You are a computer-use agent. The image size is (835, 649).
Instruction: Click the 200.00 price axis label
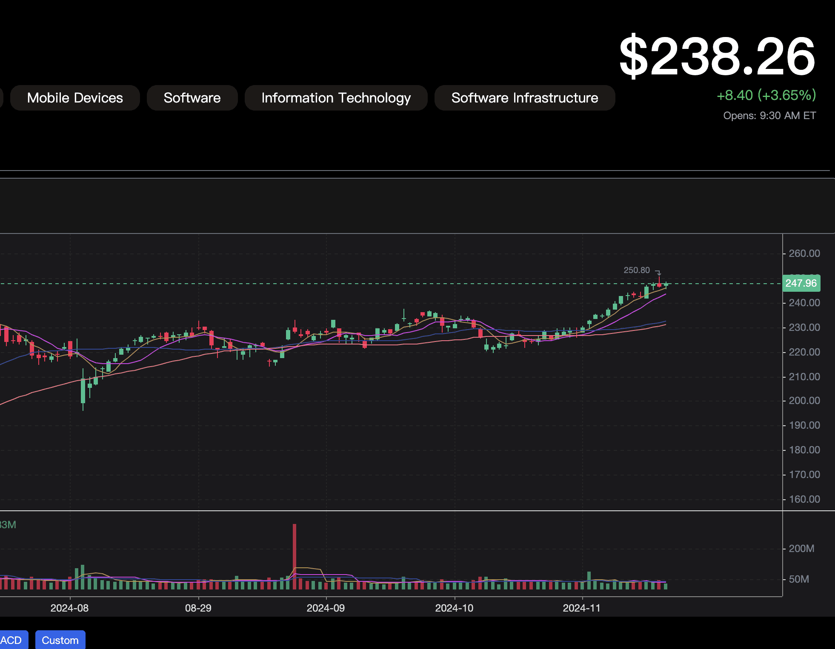804,401
